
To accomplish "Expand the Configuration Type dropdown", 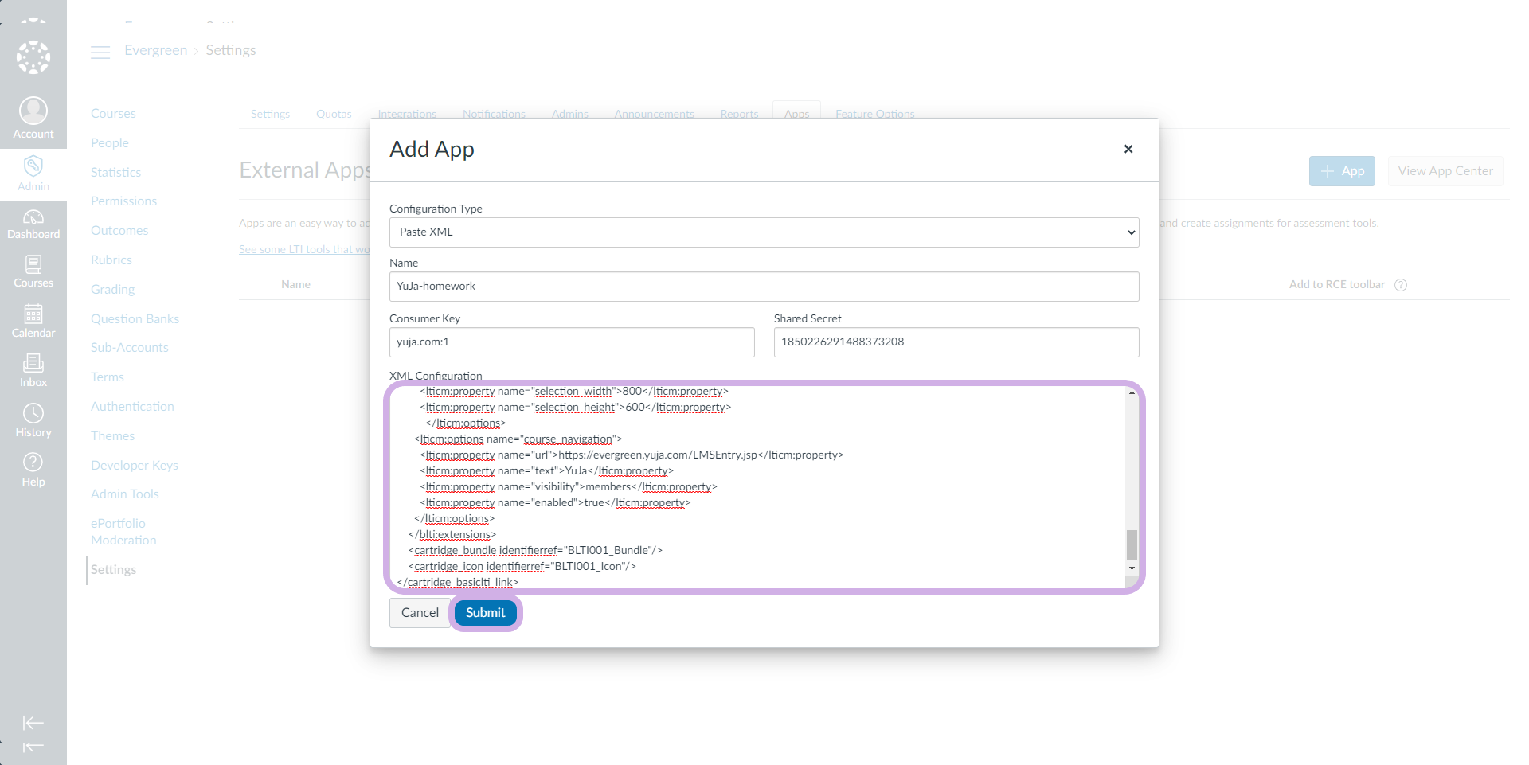I will pyautogui.click(x=764, y=232).
